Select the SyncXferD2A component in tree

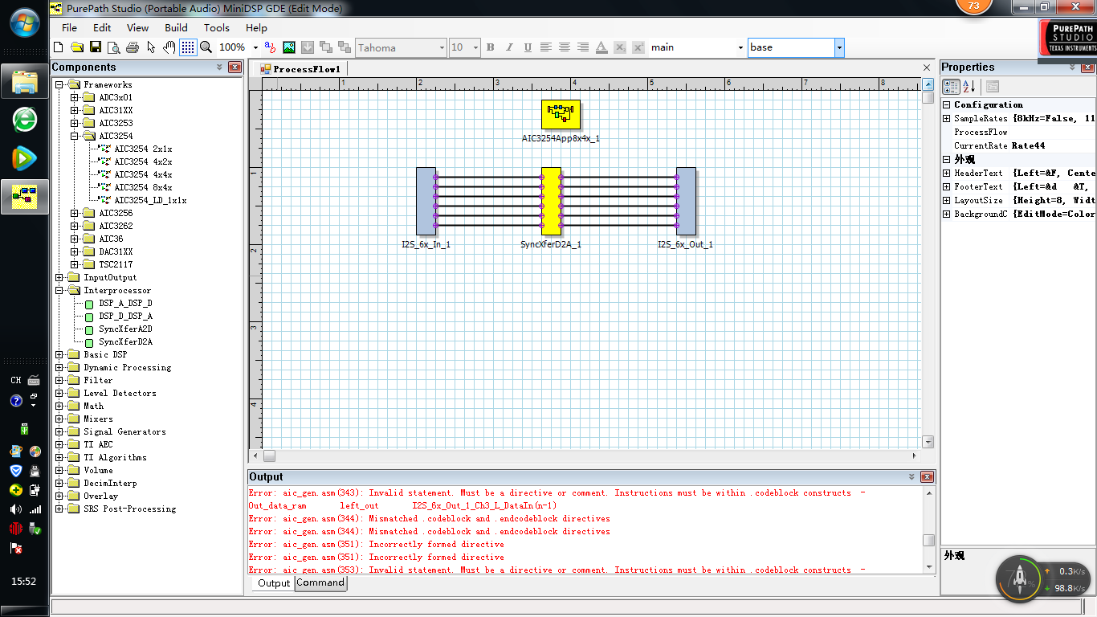[125, 341]
